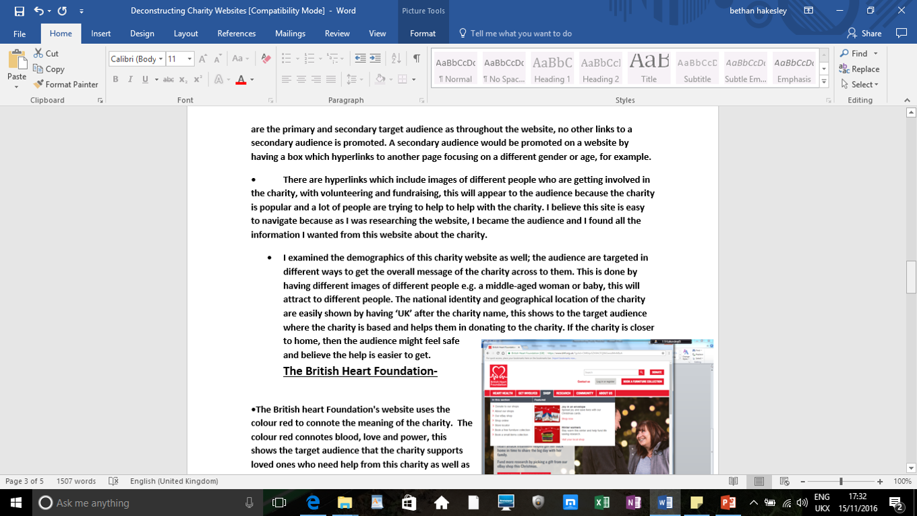Save the document with the floppy disk icon
Viewport: 917px width, 516px height.
(x=19, y=11)
